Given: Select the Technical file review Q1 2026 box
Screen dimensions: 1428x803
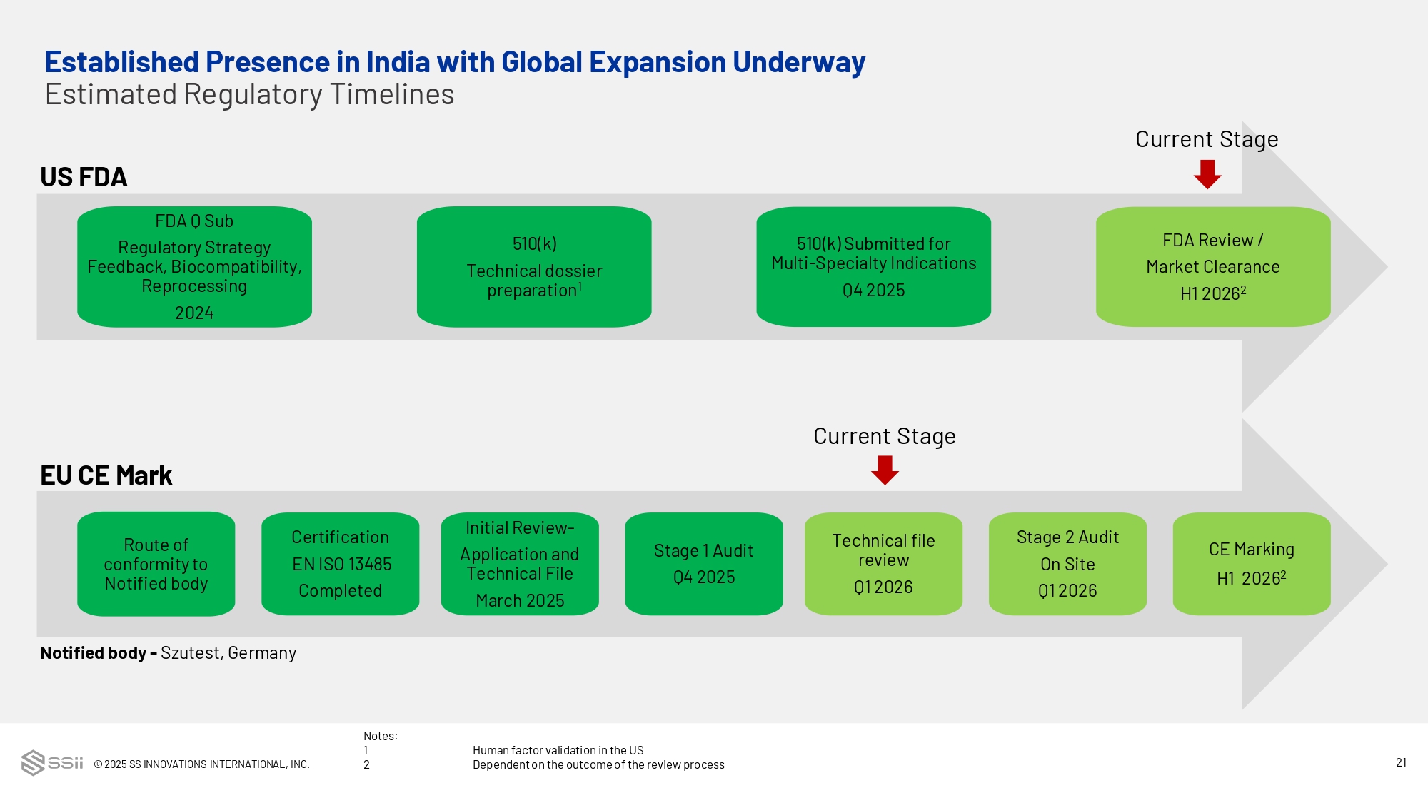Looking at the screenshot, I should pos(883,564).
